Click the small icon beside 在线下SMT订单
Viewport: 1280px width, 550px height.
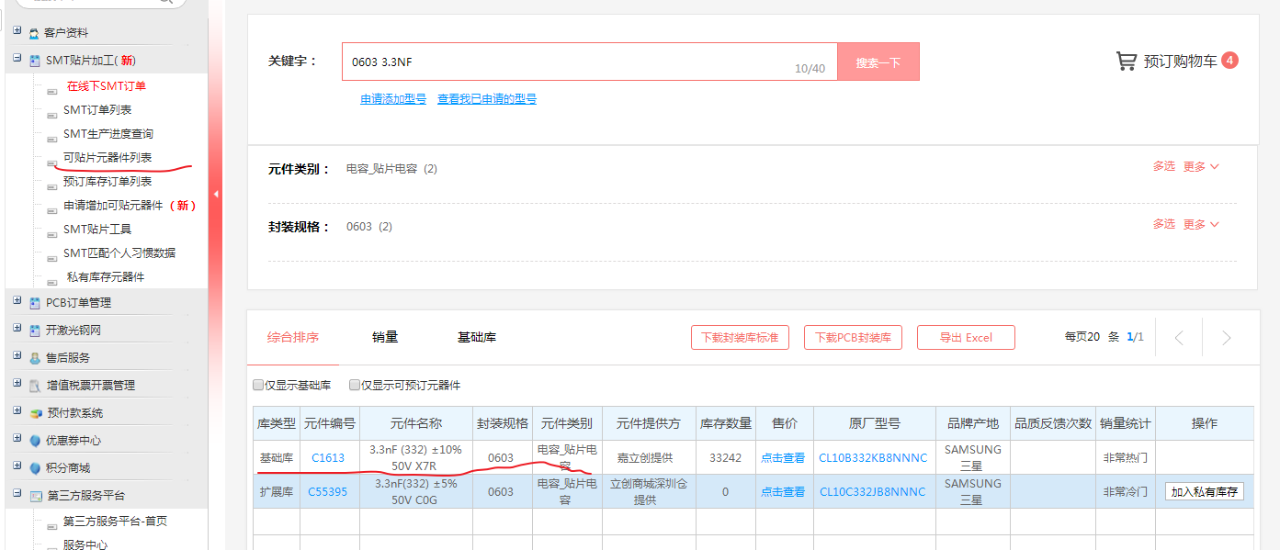coord(52,90)
